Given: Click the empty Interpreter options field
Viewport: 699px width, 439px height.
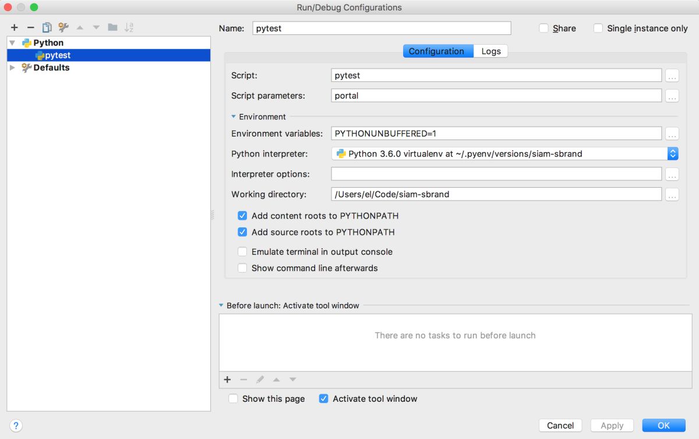Looking at the screenshot, I should (x=496, y=174).
